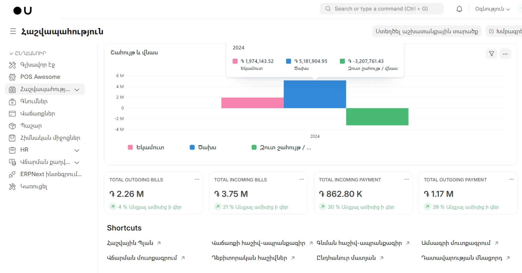Click the ֏ 2.26 M outgoing bills value
The width and height of the screenshot is (522, 273).
(127, 194)
